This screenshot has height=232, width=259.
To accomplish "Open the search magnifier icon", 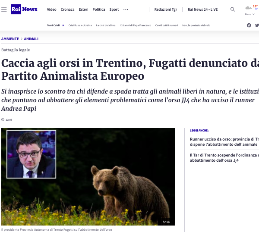I will tap(233, 9).
